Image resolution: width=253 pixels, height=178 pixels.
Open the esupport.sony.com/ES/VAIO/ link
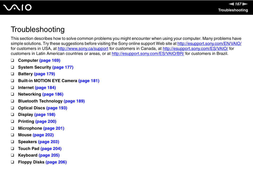coord(195,49)
